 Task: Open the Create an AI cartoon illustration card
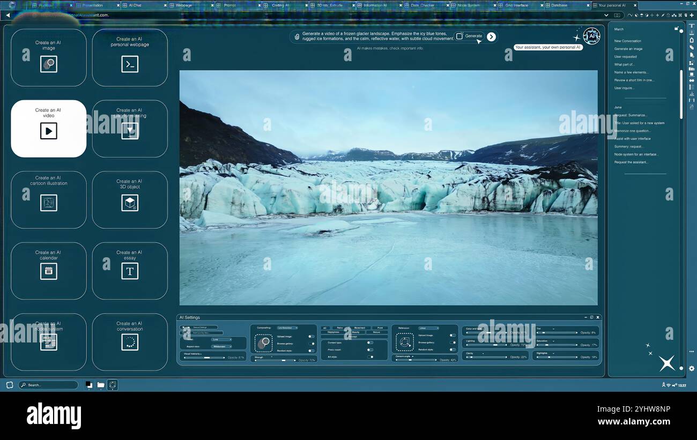48,200
